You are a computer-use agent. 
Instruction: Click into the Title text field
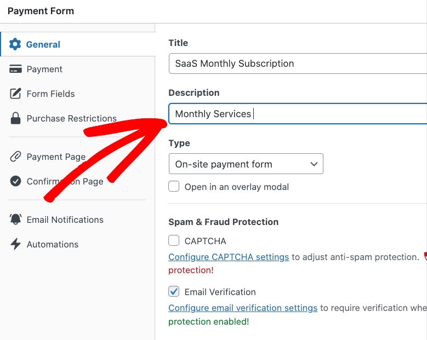(x=296, y=64)
